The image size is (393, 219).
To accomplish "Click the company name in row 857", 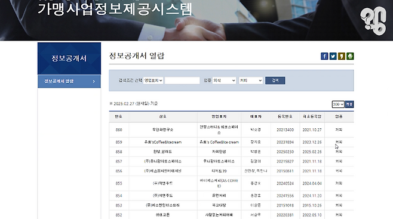I will tap(163, 162).
